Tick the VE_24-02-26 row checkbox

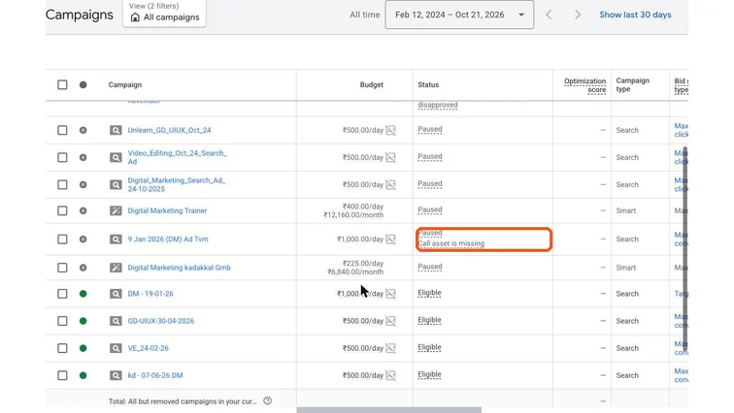tap(62, 348)
